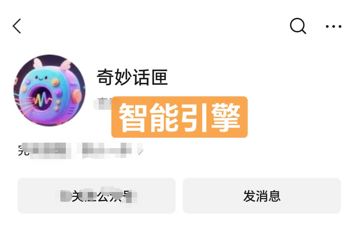Open search with the magnifier icon
Screen dimensions: 359x234
tap(298, 26)
